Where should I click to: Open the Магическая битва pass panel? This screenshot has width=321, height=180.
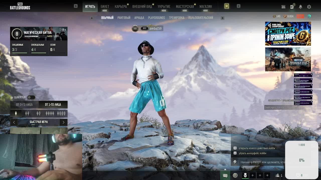(x=39, y=33)
